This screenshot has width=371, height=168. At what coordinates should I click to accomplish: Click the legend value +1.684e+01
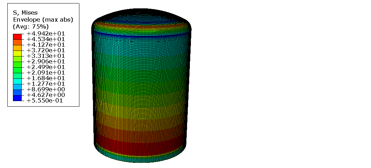tap(46, 78)
